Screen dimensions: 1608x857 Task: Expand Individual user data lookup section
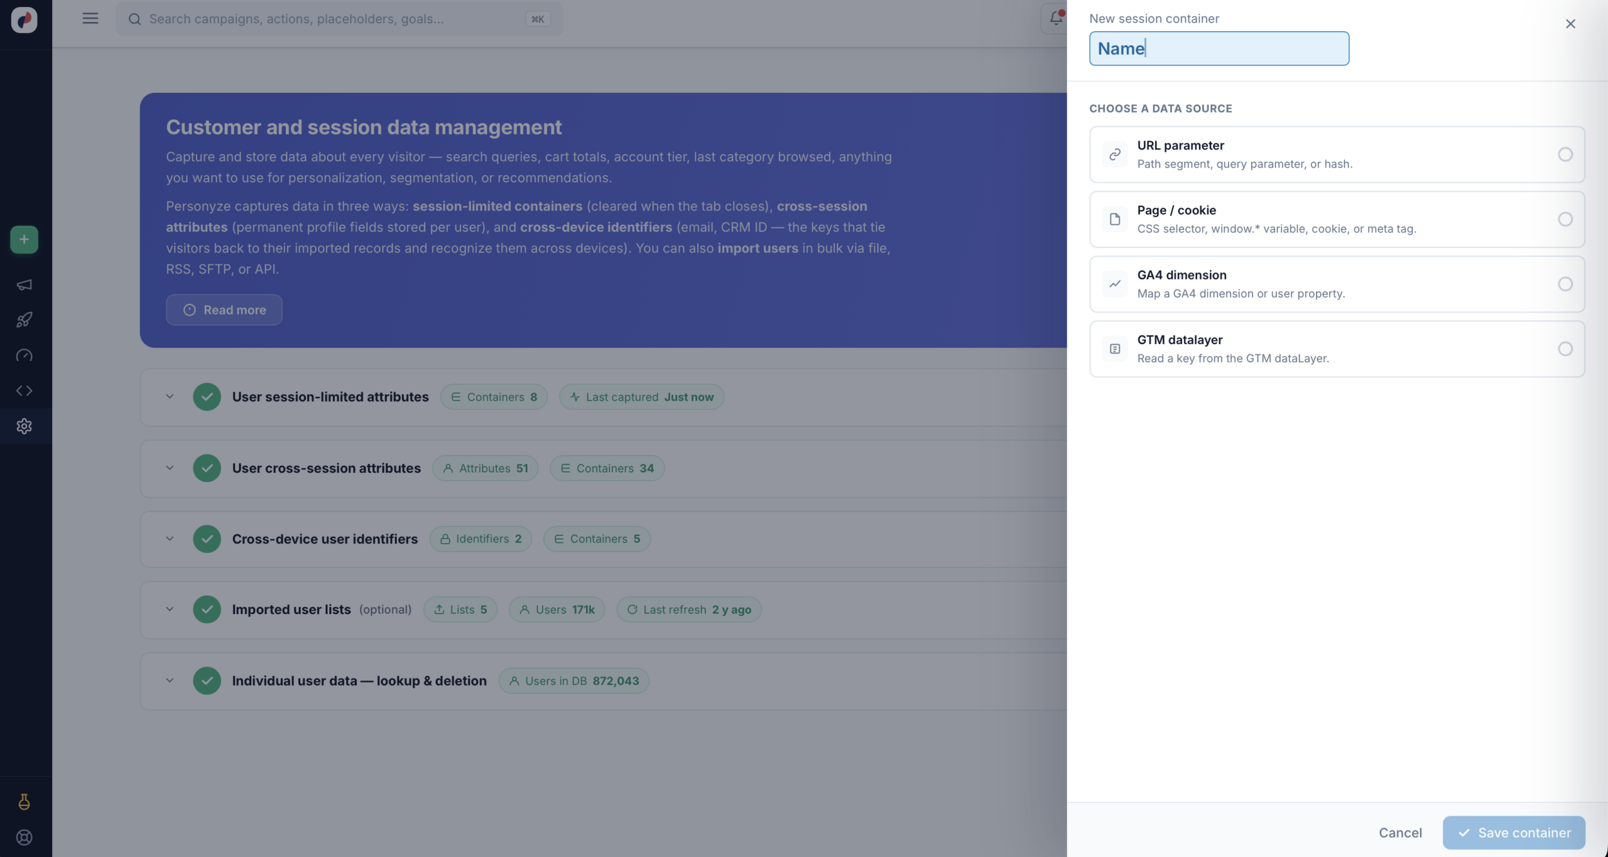[x=170, y=681]
